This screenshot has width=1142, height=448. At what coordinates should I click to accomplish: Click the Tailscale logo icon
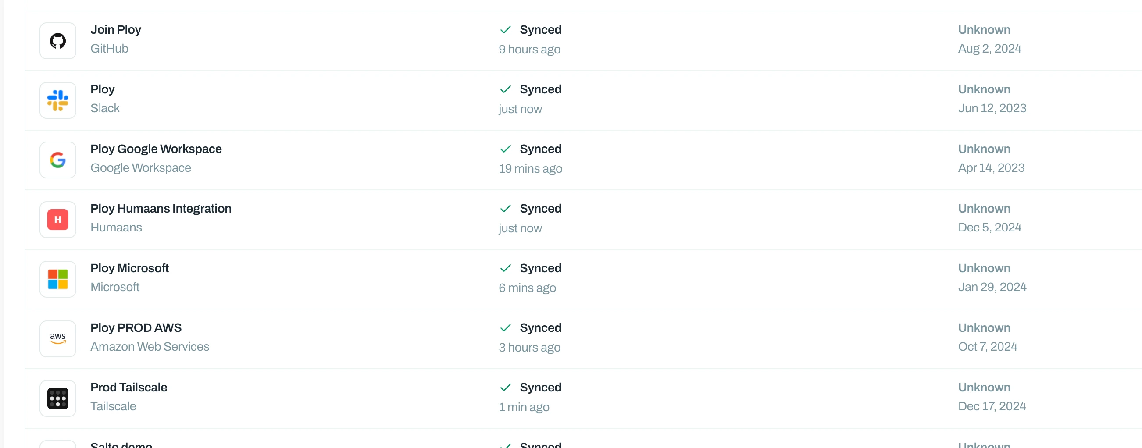click(x=57, y=398)
